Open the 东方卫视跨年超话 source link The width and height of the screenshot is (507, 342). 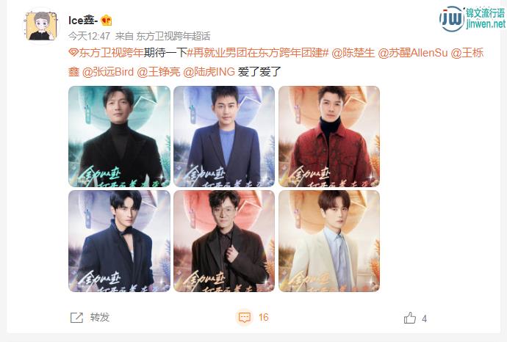173,36
